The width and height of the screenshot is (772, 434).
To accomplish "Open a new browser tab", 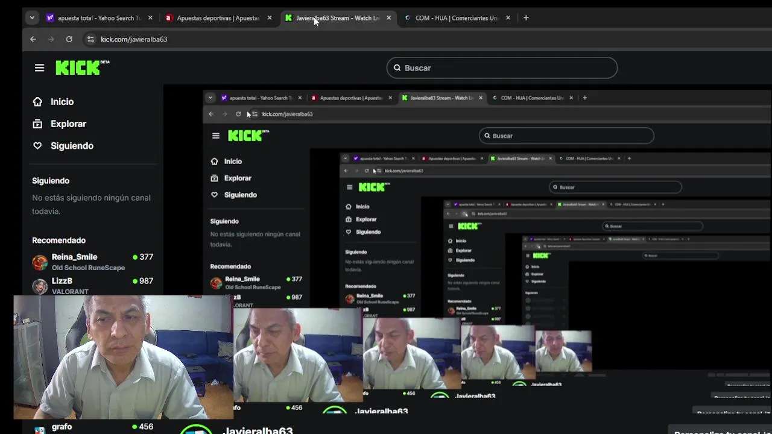I will pos(526,18).
